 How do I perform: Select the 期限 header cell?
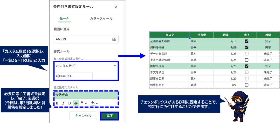[x=225, y=35]
